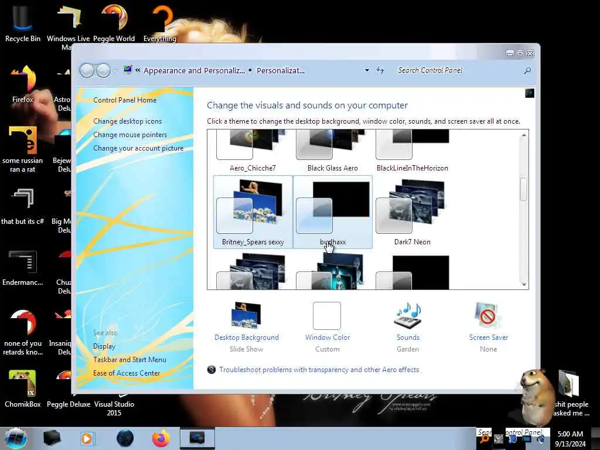Go back with the navigation back button
The image size is (600, 450).
coord(87,70)
